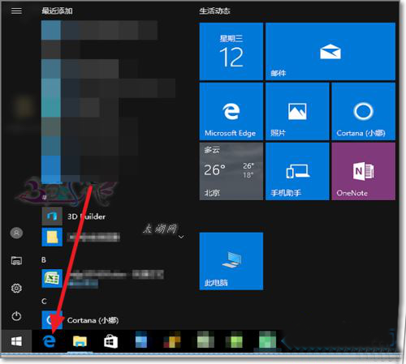Open the 照片 photos tile

click(297, 111)
